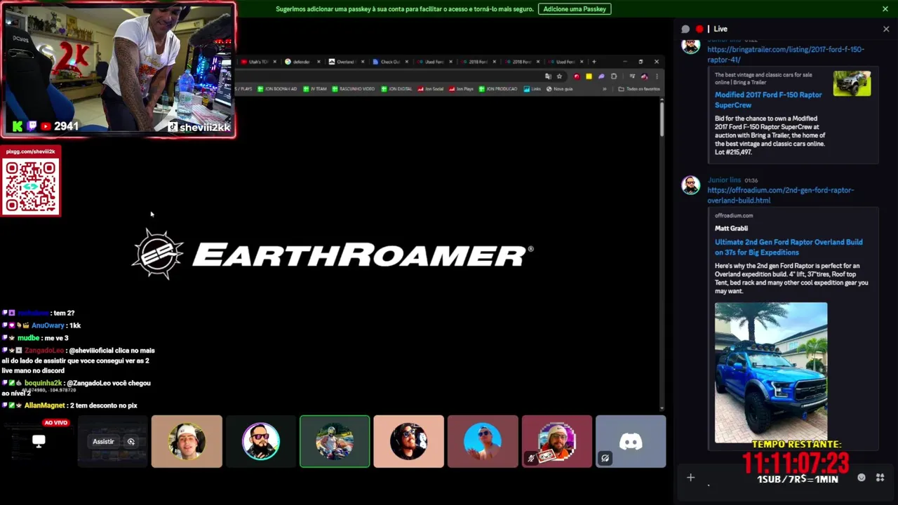Click 'Junior lins' username at 01:36

[x=724, y=180]
